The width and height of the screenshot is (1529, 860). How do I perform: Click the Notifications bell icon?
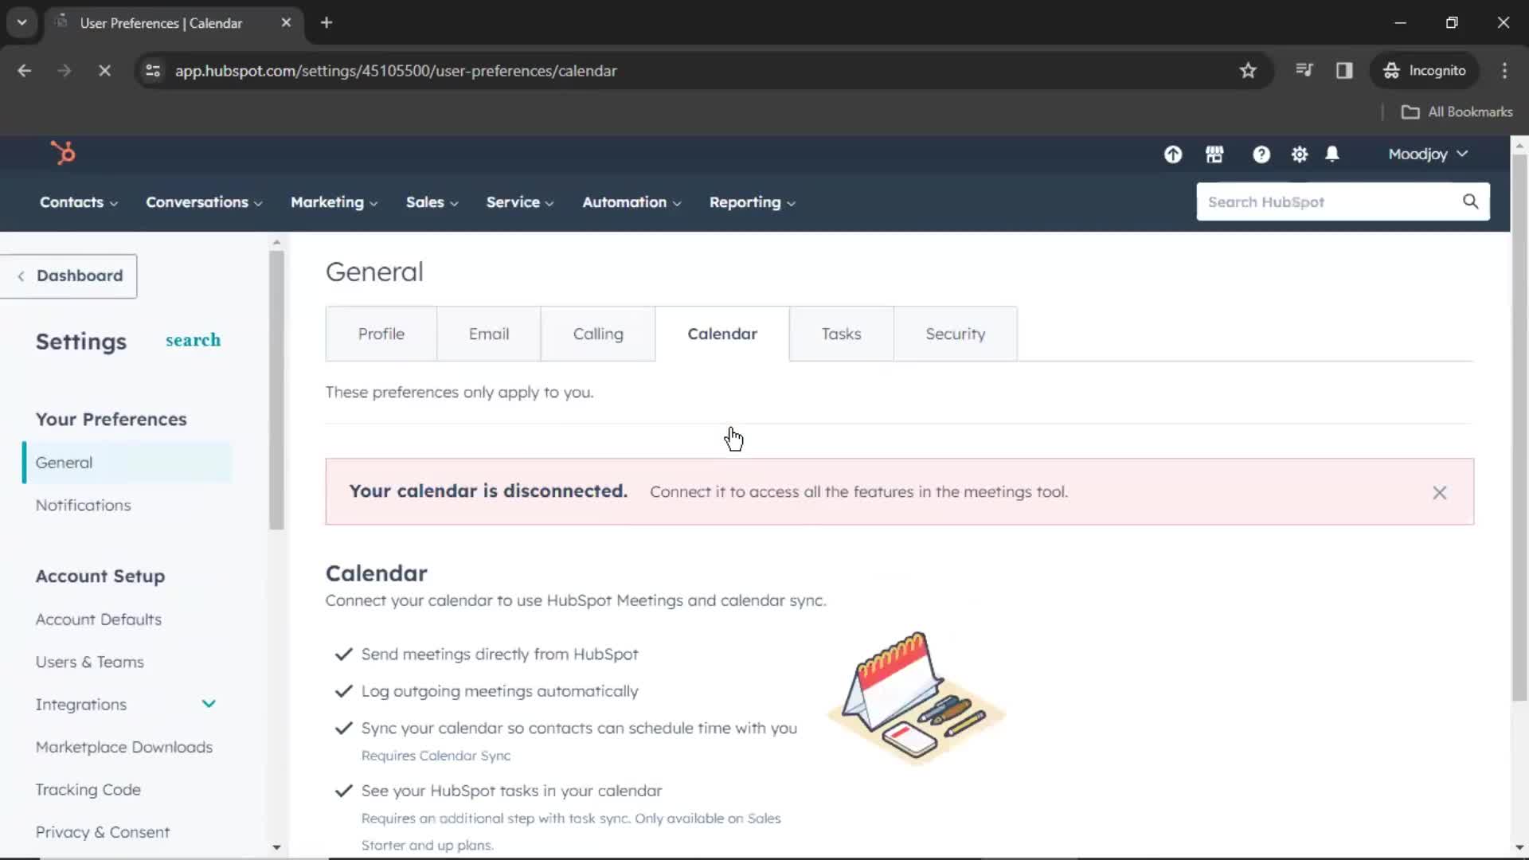point(1332,154)
